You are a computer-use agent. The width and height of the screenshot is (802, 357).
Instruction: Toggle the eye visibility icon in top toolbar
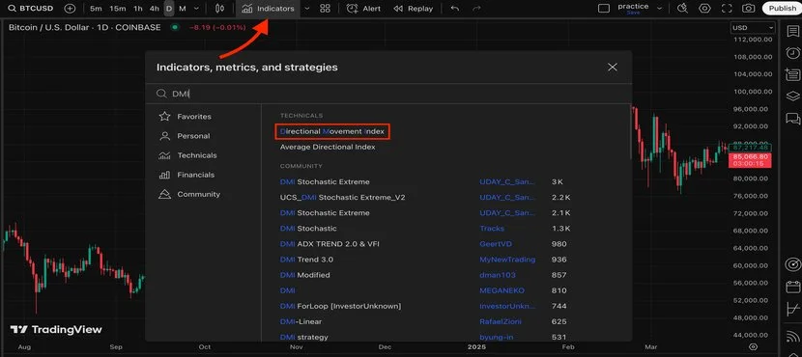[704, 8]
